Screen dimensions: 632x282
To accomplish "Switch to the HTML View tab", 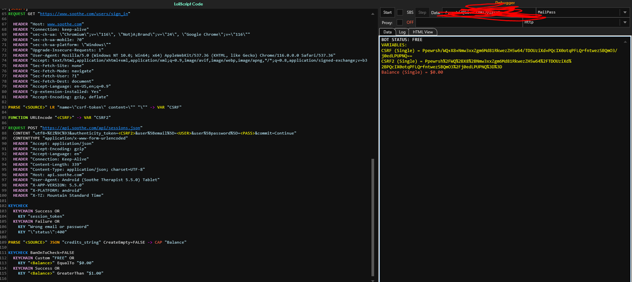I will pyautogui.click(x=423, y=32).
